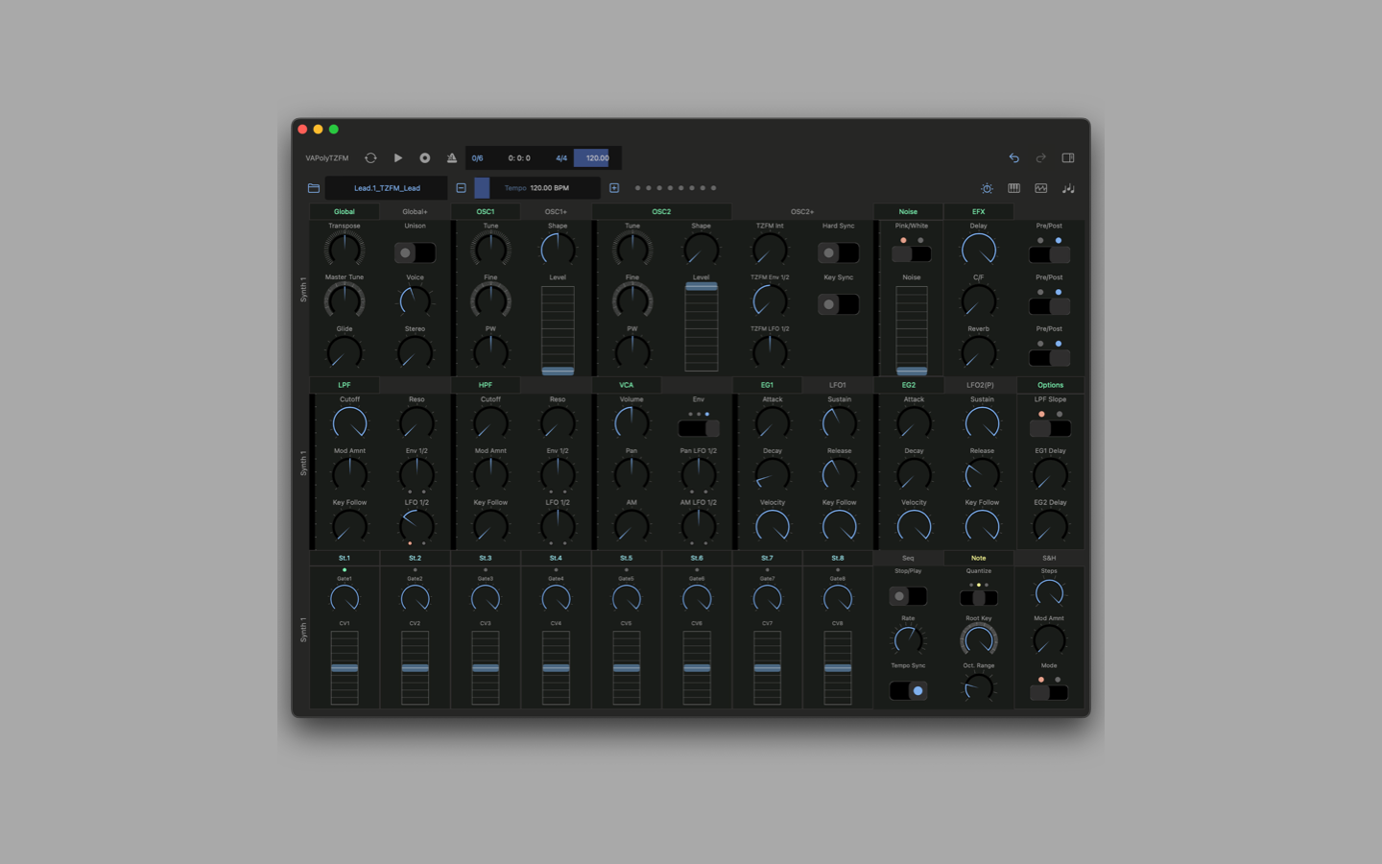The height and width of the screenshot is (864, 1382).
Task: Select the Options tab
Action: 1050,385
